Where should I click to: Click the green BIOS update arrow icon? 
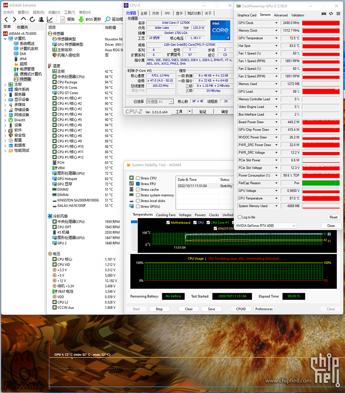point(81,19)
